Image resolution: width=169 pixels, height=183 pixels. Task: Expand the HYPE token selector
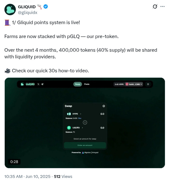[x=74, y=114]
